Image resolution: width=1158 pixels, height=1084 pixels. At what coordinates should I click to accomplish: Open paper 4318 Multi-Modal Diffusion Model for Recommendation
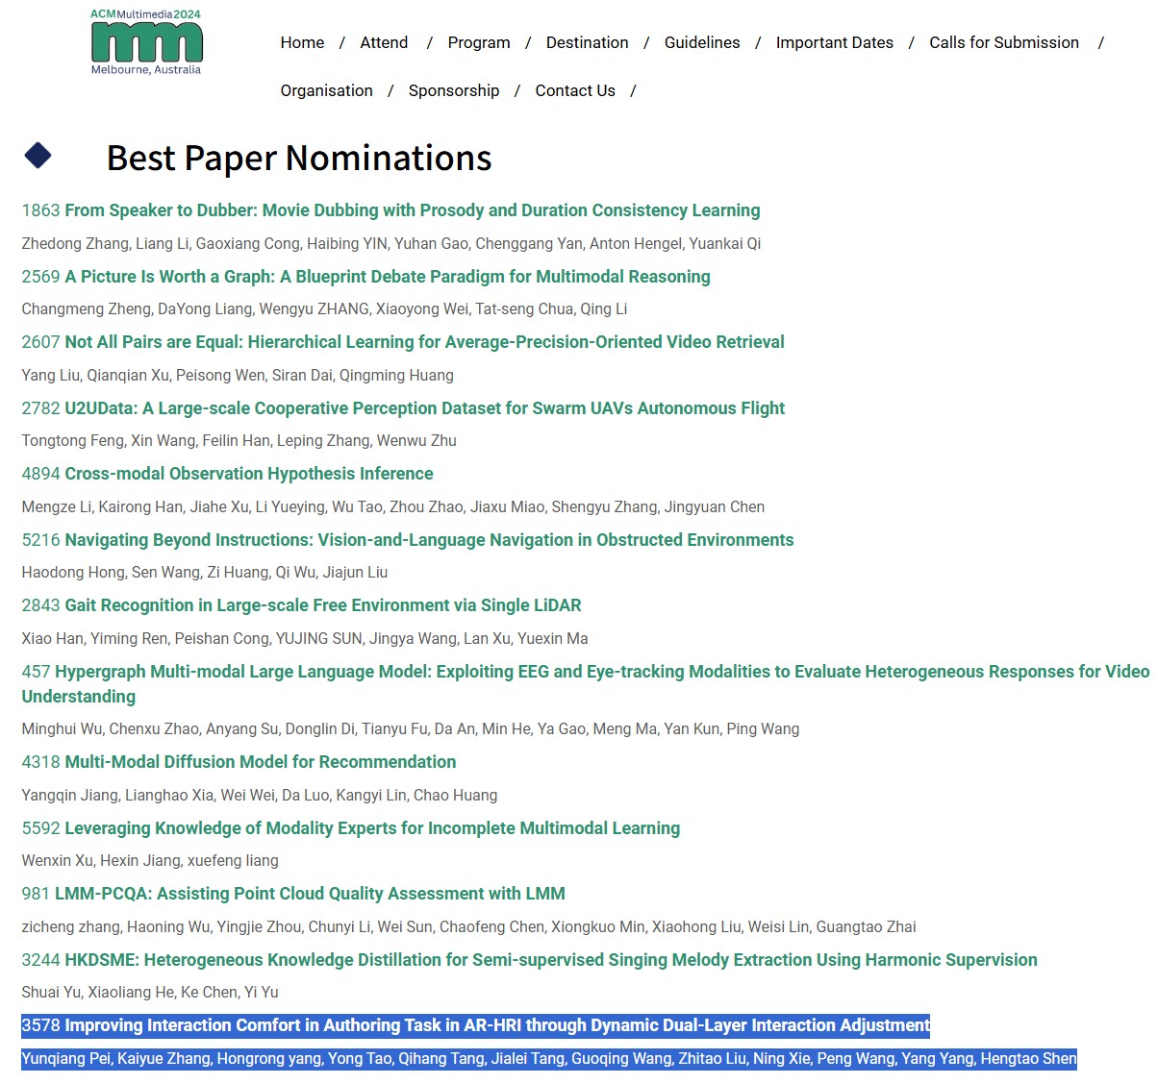click(239, 762)
